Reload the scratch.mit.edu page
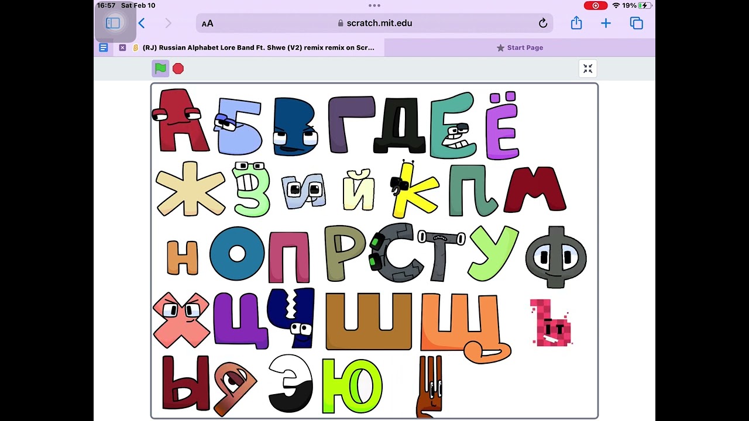 click(x=543, y=23)
